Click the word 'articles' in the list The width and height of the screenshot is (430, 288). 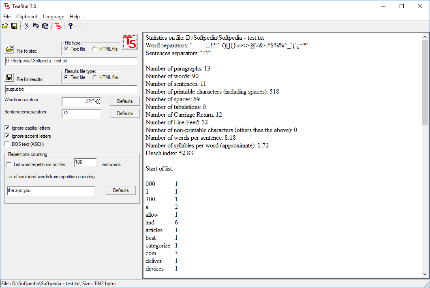[x=154, y=230]
